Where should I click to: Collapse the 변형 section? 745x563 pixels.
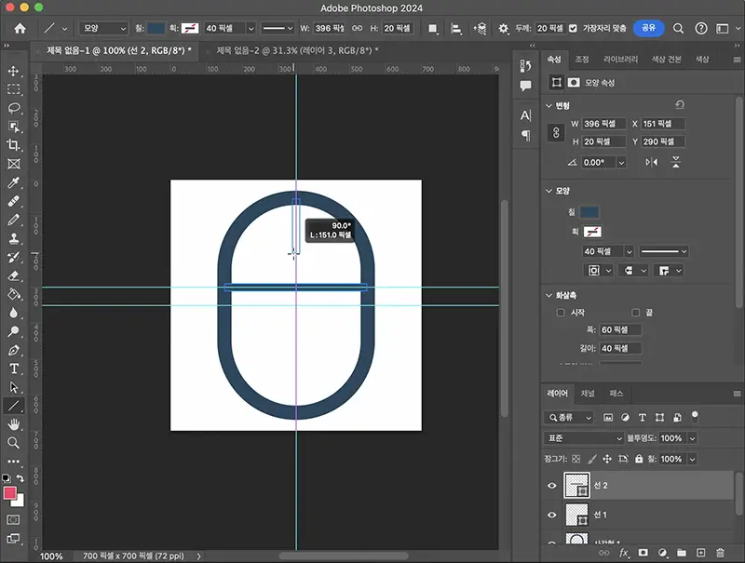(549, 105)
